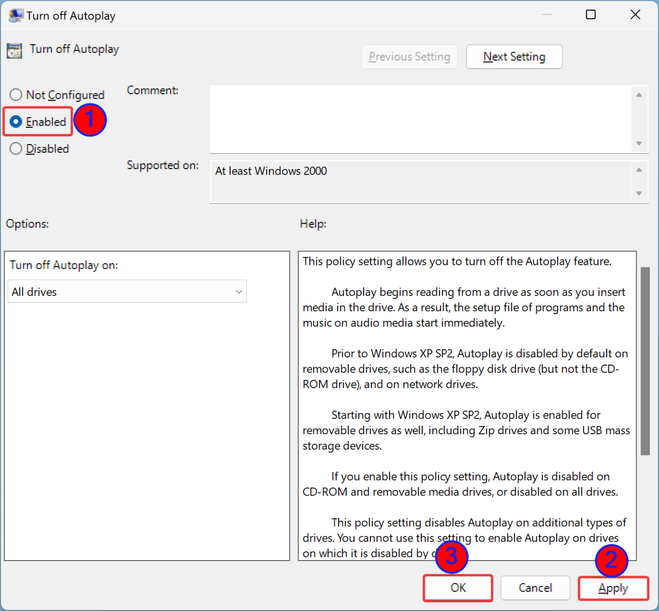The image size is (659, 611).
Task: Click the 'Starting with Windows XP SP2' paragraph
Action: coord(466,430)
